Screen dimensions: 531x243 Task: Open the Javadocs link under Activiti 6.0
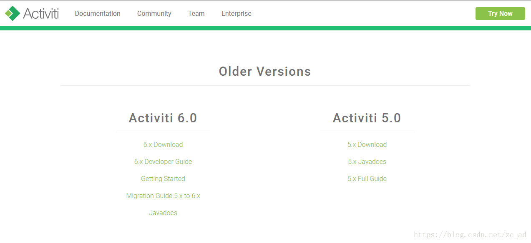coord(163,213)
